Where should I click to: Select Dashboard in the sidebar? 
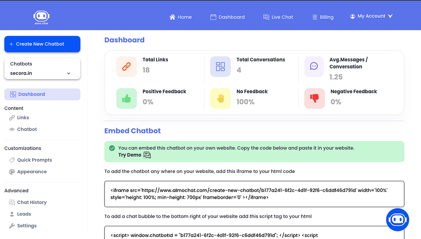42,94
